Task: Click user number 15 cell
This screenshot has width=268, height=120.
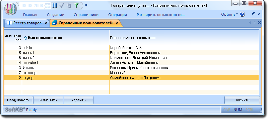Action: (x=13, y=53)
